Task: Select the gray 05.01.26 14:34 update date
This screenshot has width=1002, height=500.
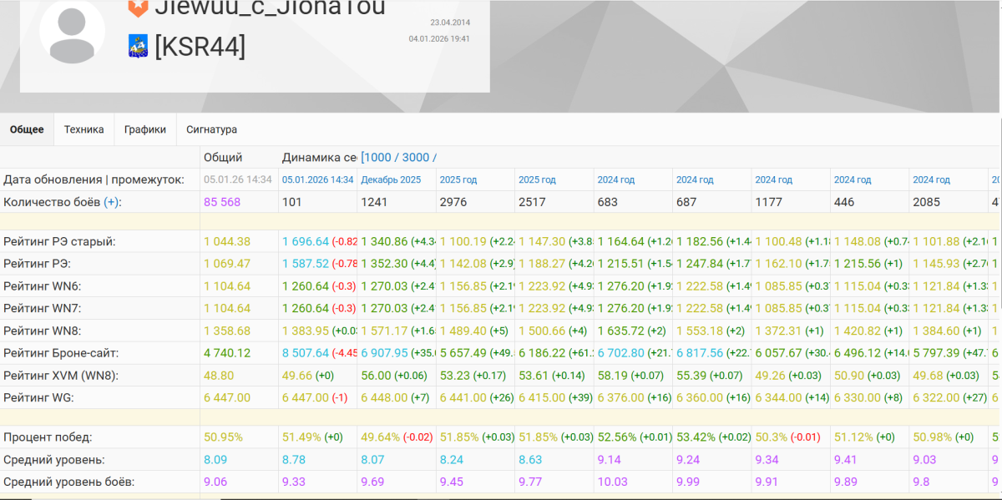Action: coord(238,179)
